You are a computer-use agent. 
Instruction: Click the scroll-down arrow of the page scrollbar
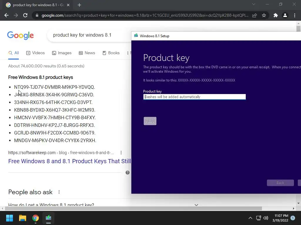298,203
